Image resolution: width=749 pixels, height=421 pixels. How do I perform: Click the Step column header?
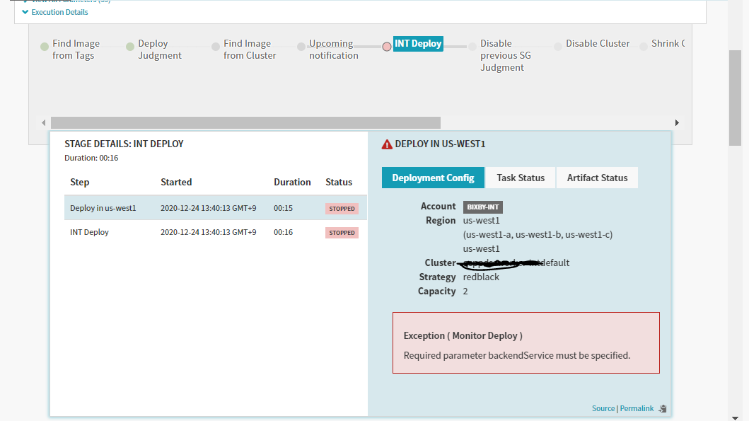pos(80,182)
